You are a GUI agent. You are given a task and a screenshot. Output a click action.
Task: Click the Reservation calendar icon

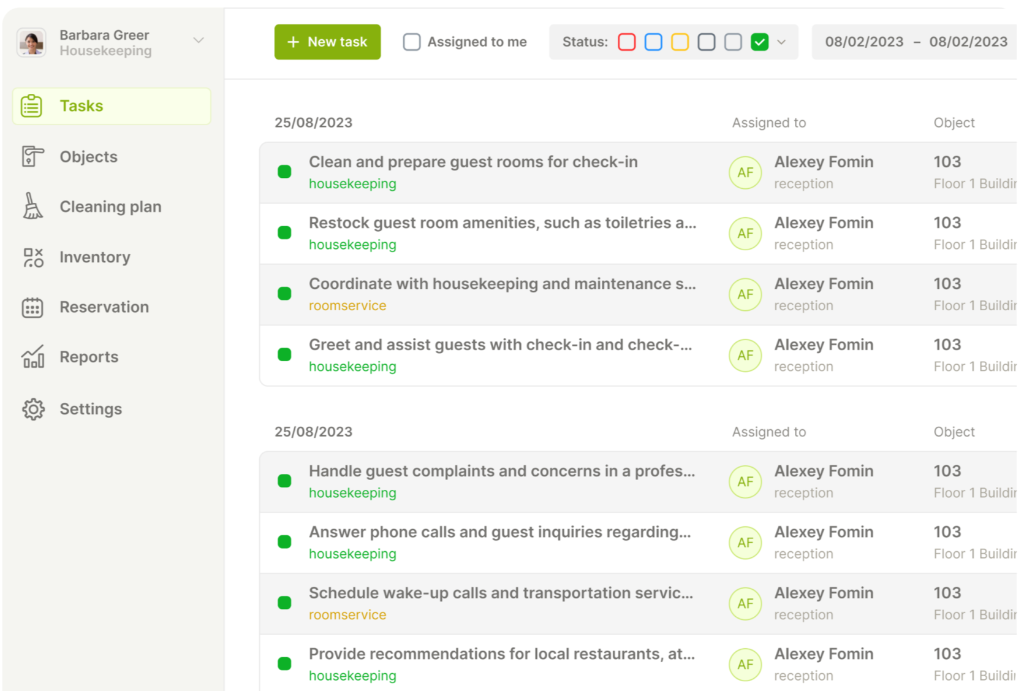[32, 307]
